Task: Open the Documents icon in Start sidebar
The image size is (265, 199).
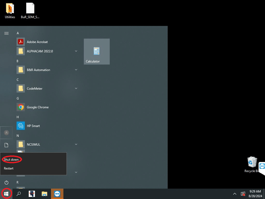Action: tap(6, 145)
